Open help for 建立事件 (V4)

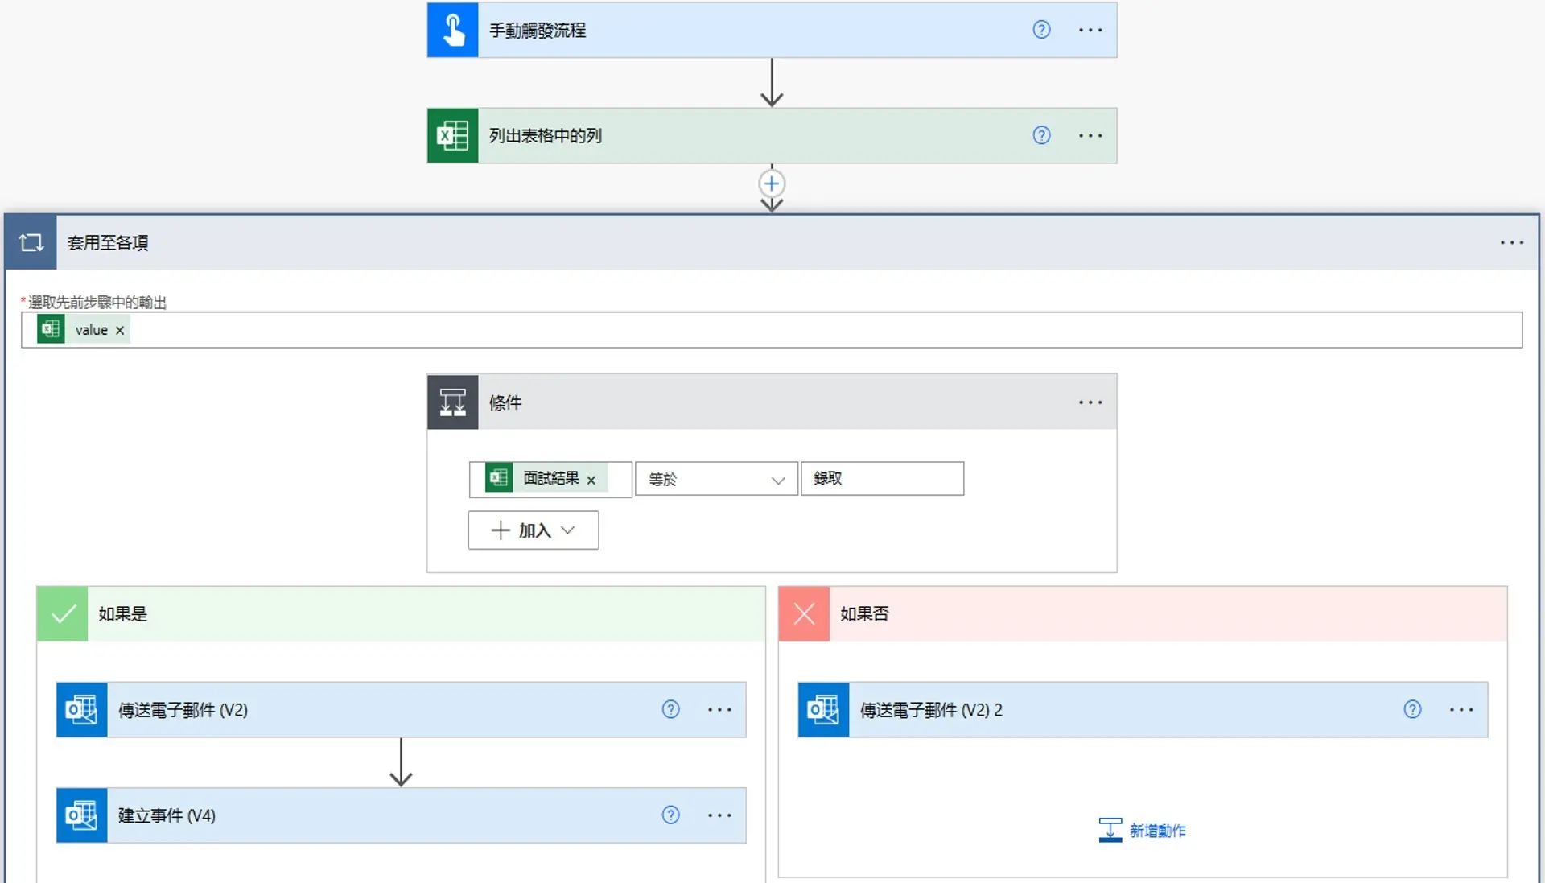tap(670, 815)
